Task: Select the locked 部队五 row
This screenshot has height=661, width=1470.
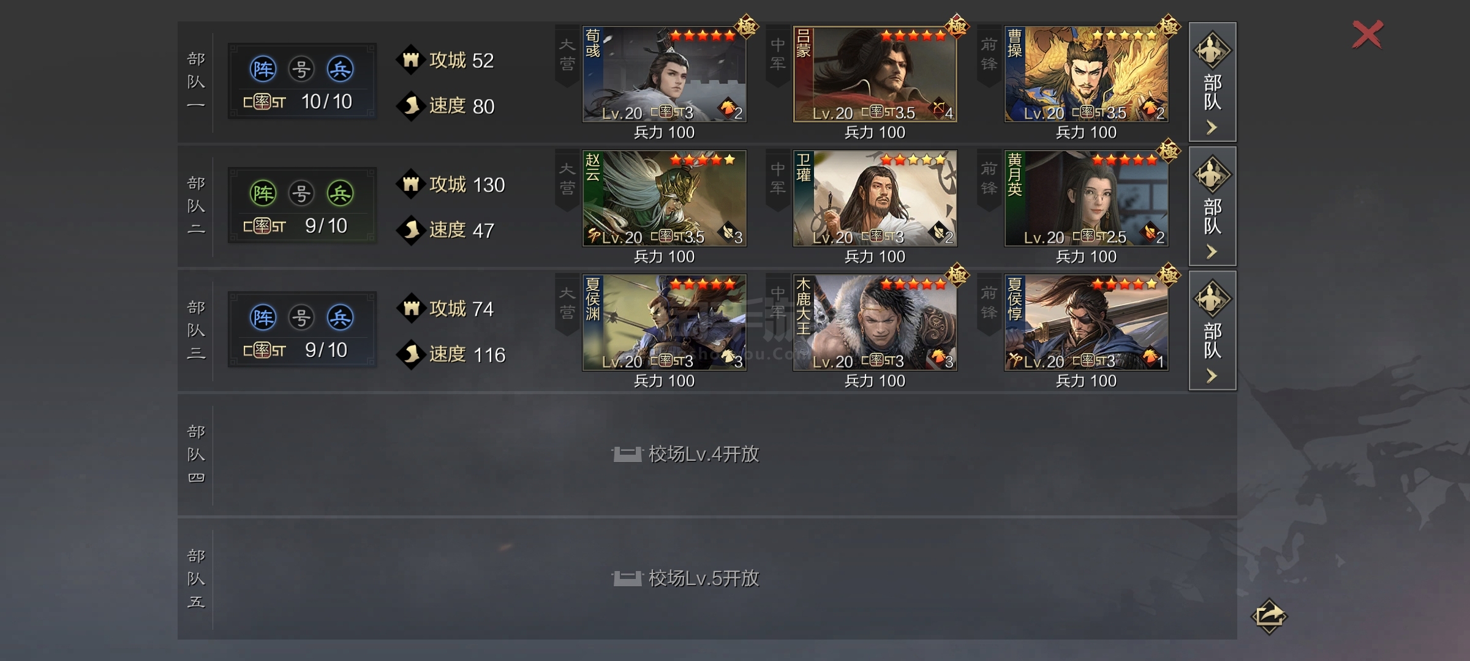Action: (x=707, y=579)
